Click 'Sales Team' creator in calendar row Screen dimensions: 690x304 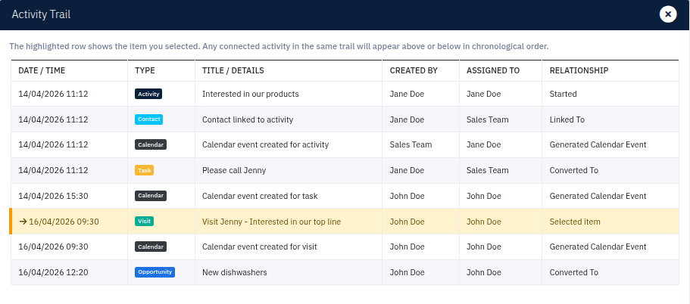pos(411,145)
